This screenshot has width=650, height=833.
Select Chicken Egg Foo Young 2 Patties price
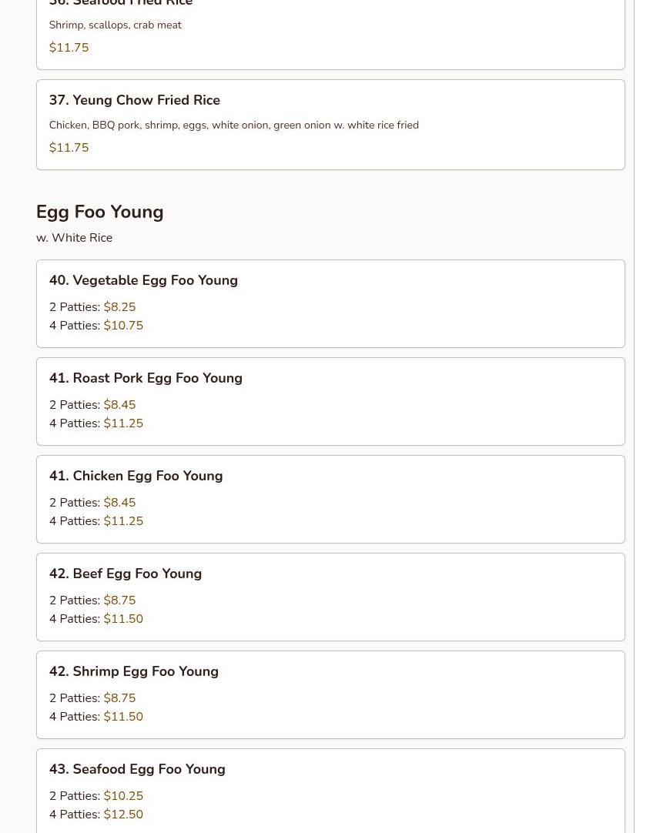[119, 503]
